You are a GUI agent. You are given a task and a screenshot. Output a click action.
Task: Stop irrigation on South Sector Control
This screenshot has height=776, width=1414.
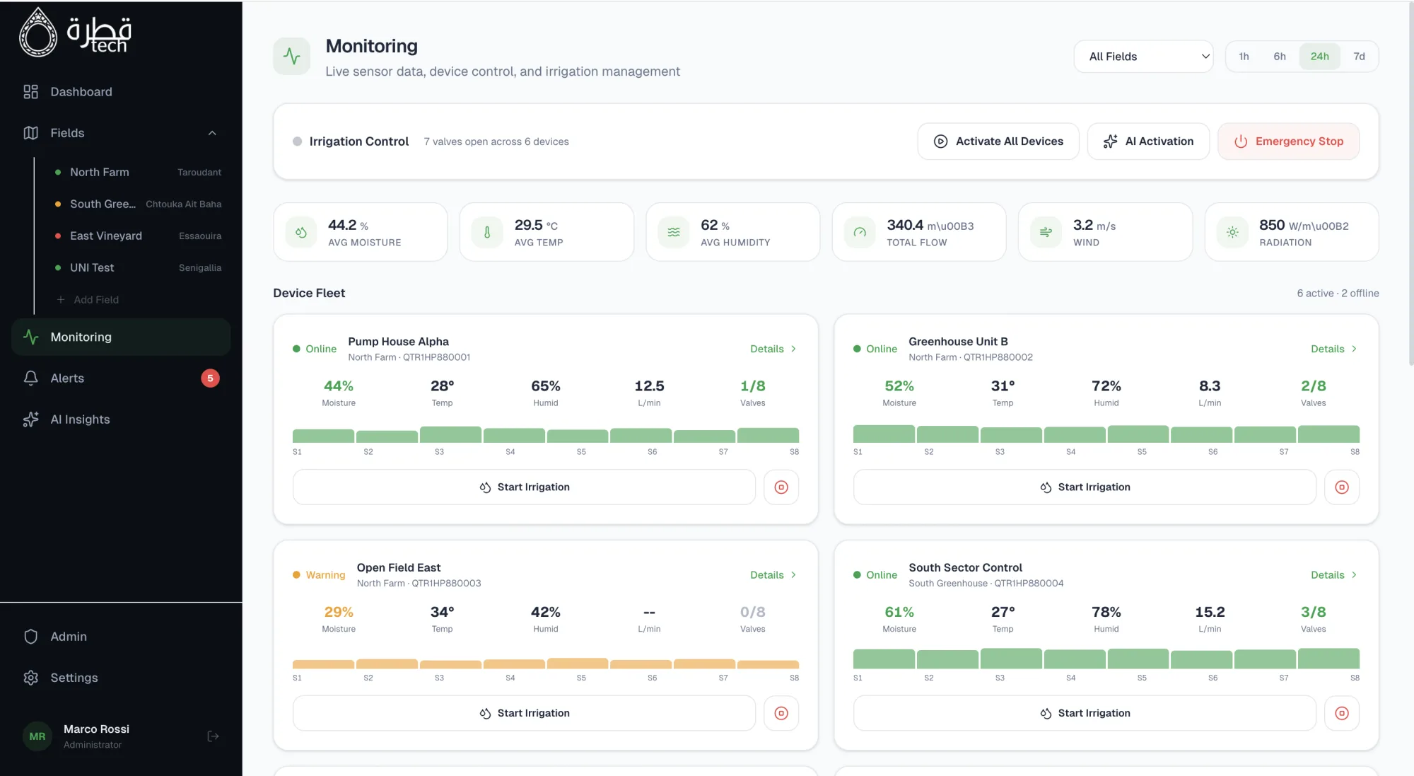[x=1342, y=713]
